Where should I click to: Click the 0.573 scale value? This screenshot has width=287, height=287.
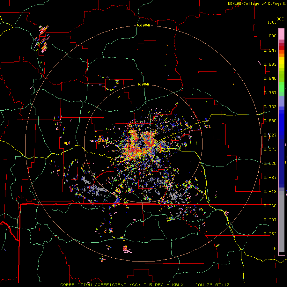[x=270, y=149]
